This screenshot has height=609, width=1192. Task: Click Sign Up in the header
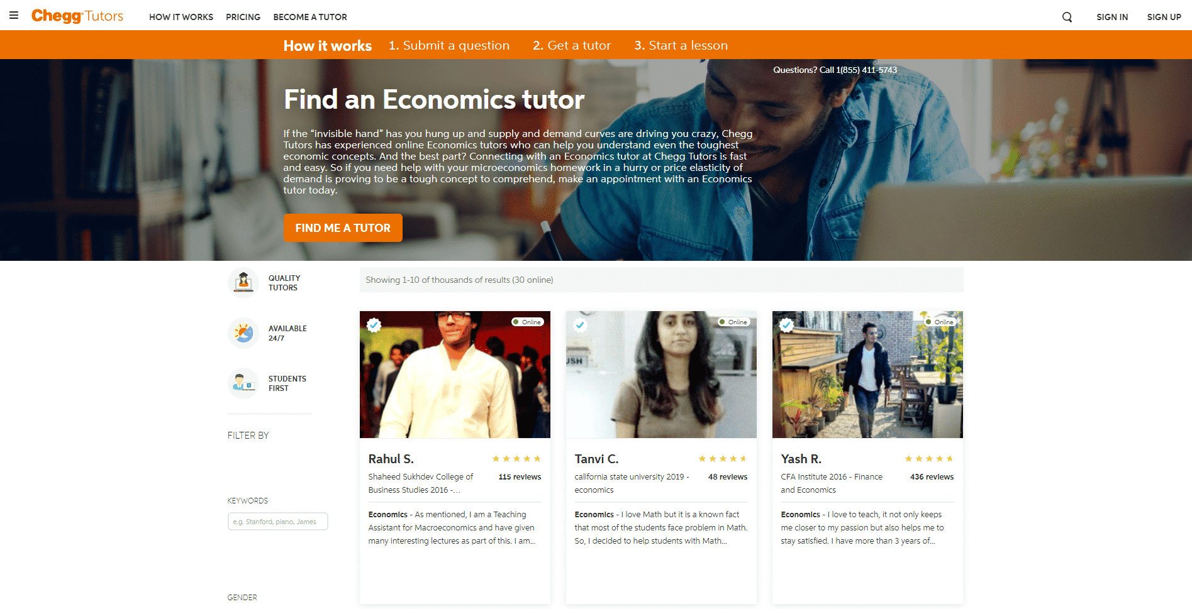pyautogui.click(x=1164, y=17)
